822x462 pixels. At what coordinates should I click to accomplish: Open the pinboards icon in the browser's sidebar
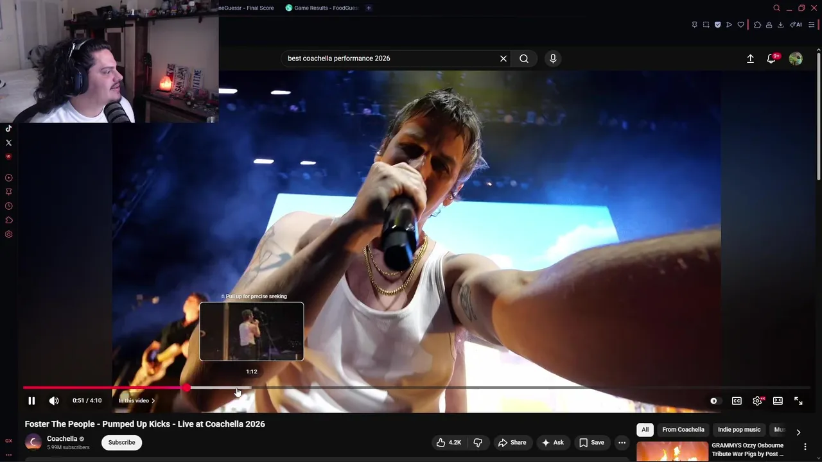pos(9,192)
